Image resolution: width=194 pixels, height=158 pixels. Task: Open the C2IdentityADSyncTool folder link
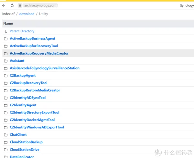coord(28,98)
